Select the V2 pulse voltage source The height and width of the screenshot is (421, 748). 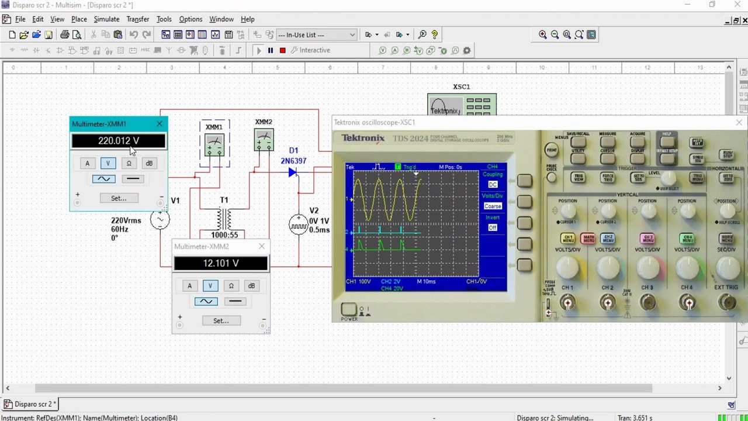(x=299, y=225)
